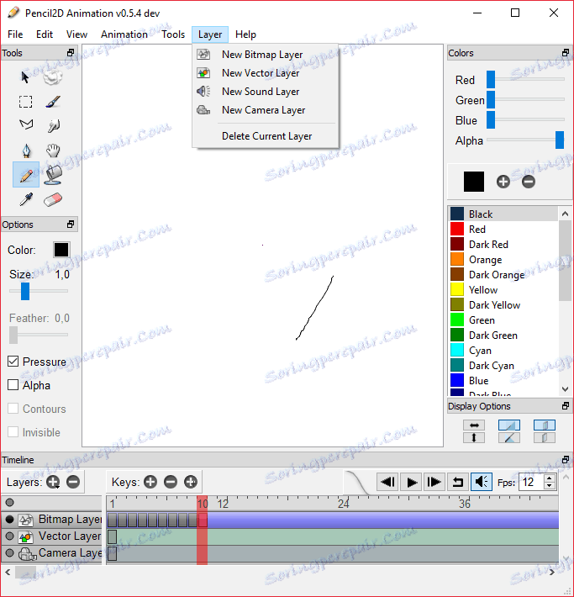Add a color to the palette

click(x=503, y=182)
